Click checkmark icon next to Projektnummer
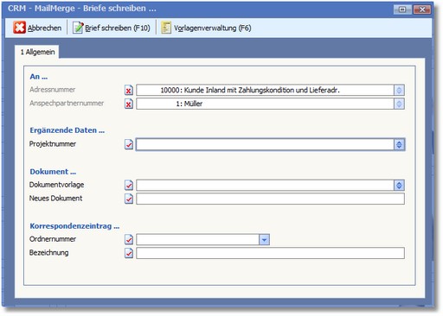Viewport: 443px width, 316px height. click(129, 144)
